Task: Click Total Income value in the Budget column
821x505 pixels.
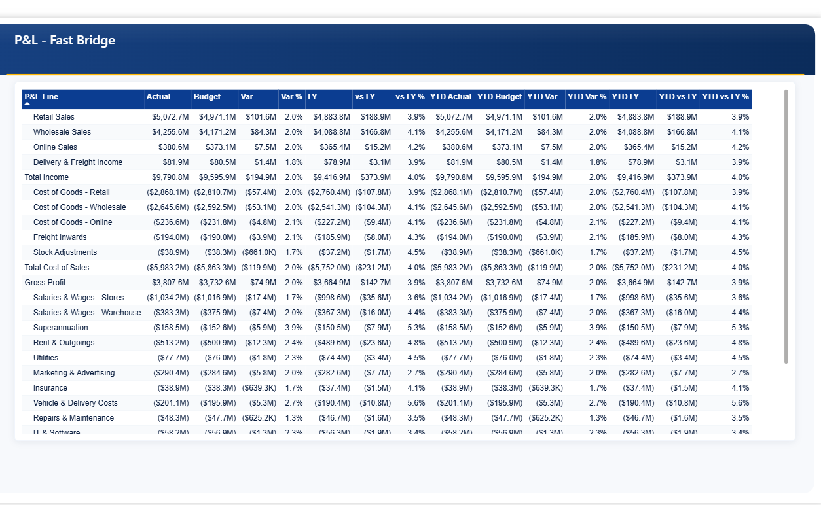Action: coord(217,177)
